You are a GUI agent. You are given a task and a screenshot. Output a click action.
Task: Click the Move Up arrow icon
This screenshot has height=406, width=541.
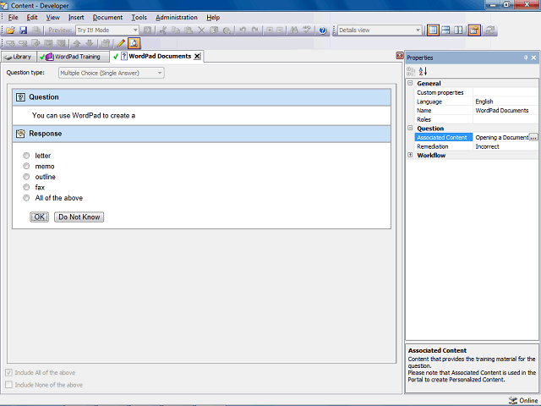[77, 43]
